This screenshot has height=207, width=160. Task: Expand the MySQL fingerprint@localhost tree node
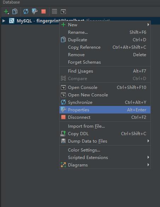click(4, 21)
